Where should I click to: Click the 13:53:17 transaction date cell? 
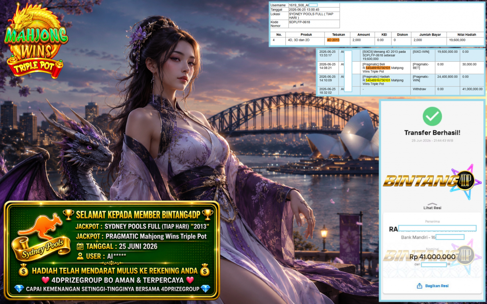[x=327, y=54]
